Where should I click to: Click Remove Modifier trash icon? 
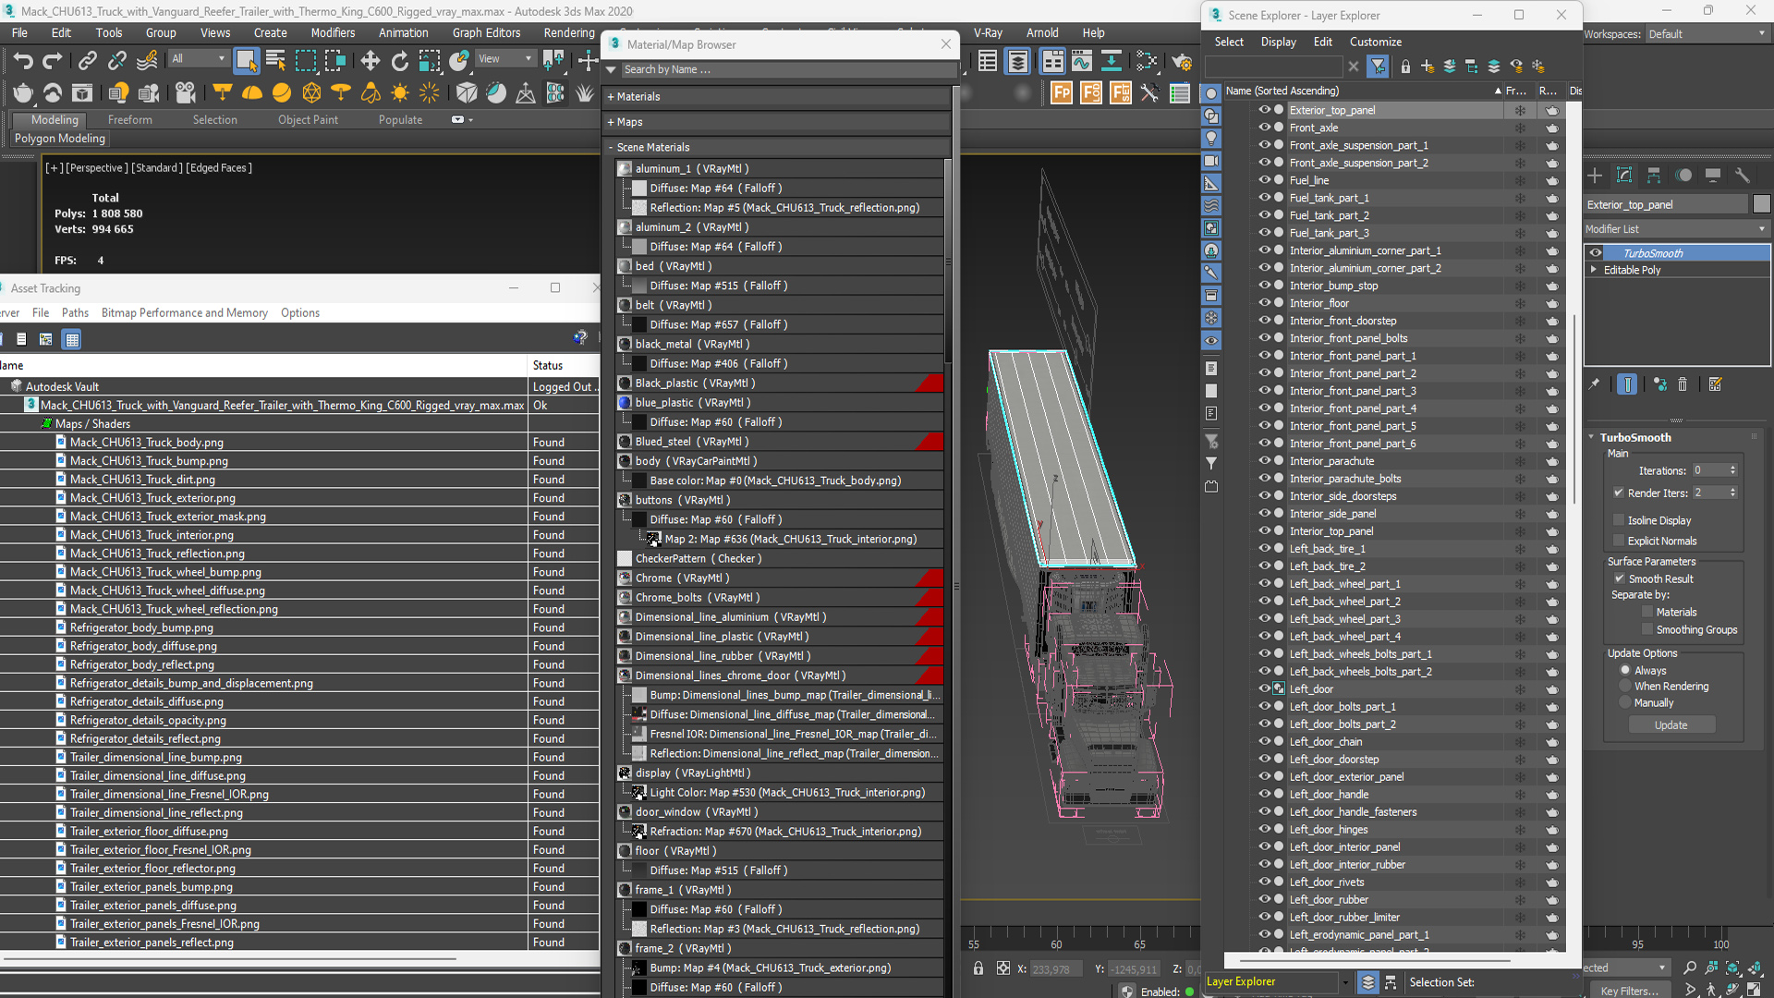coord(1683,384)
